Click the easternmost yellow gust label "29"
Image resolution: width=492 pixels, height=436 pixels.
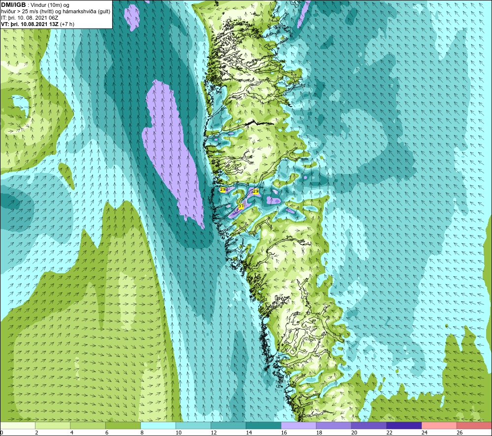(256, 191)
